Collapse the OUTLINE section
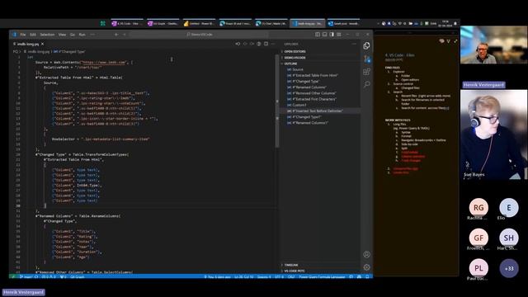Screen dimensions: 528x297 pyautogui.click(x=290, y=64)
